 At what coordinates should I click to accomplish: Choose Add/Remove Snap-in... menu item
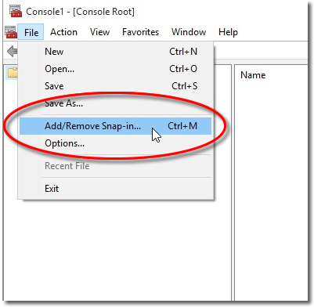coord(115,126)
